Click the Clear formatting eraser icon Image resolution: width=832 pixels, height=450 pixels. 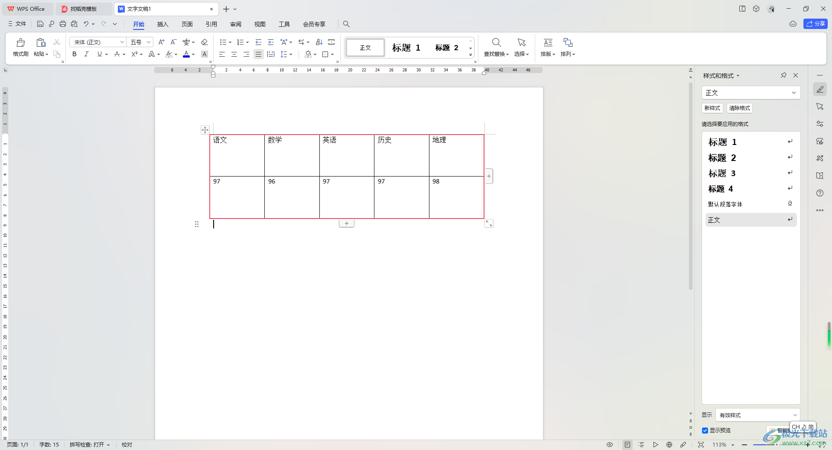click(x=205, y=42)
